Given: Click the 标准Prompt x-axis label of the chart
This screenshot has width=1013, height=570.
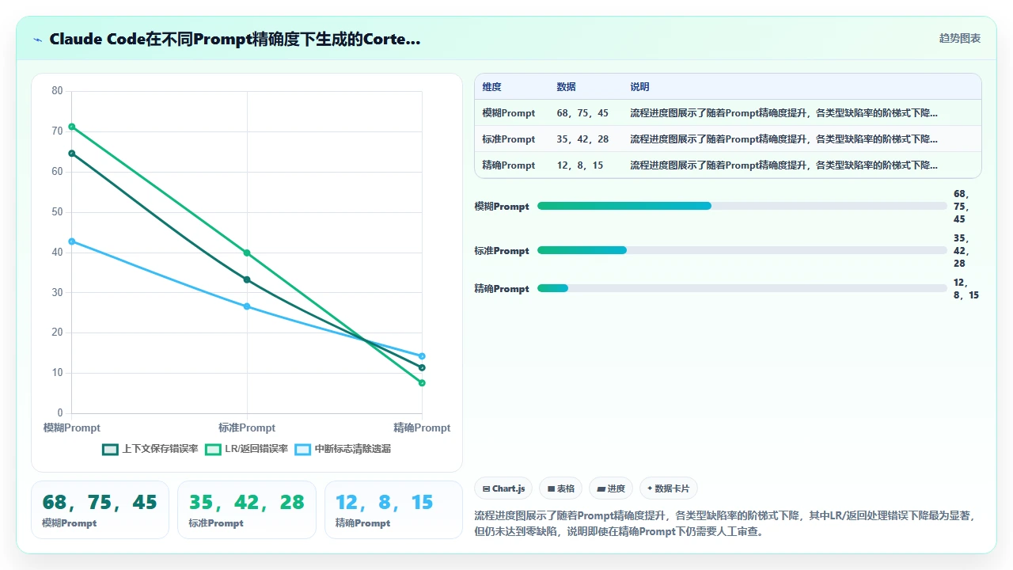Looking at the screenshot, I should [x=247, y=428].
